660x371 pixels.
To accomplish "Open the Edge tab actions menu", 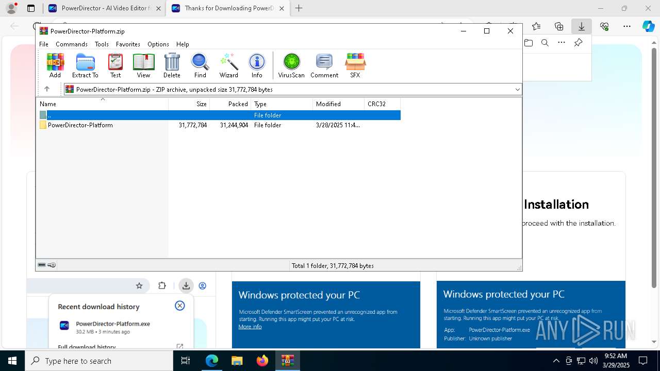I will pos(31,8).
